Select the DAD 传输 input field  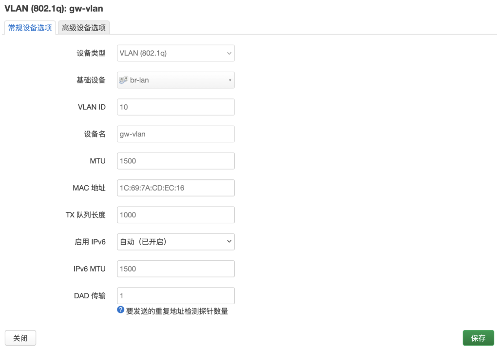point(175,295)
